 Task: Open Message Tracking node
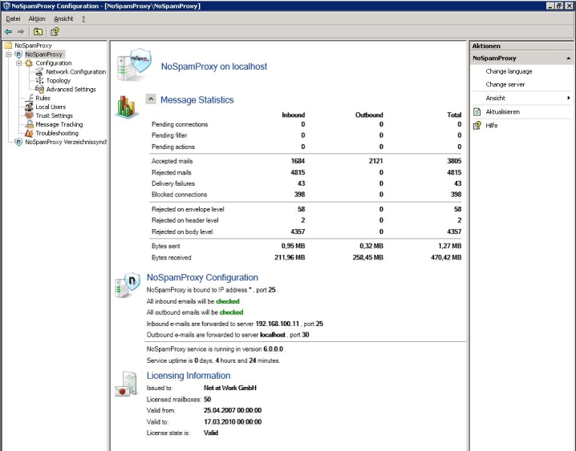59,125
